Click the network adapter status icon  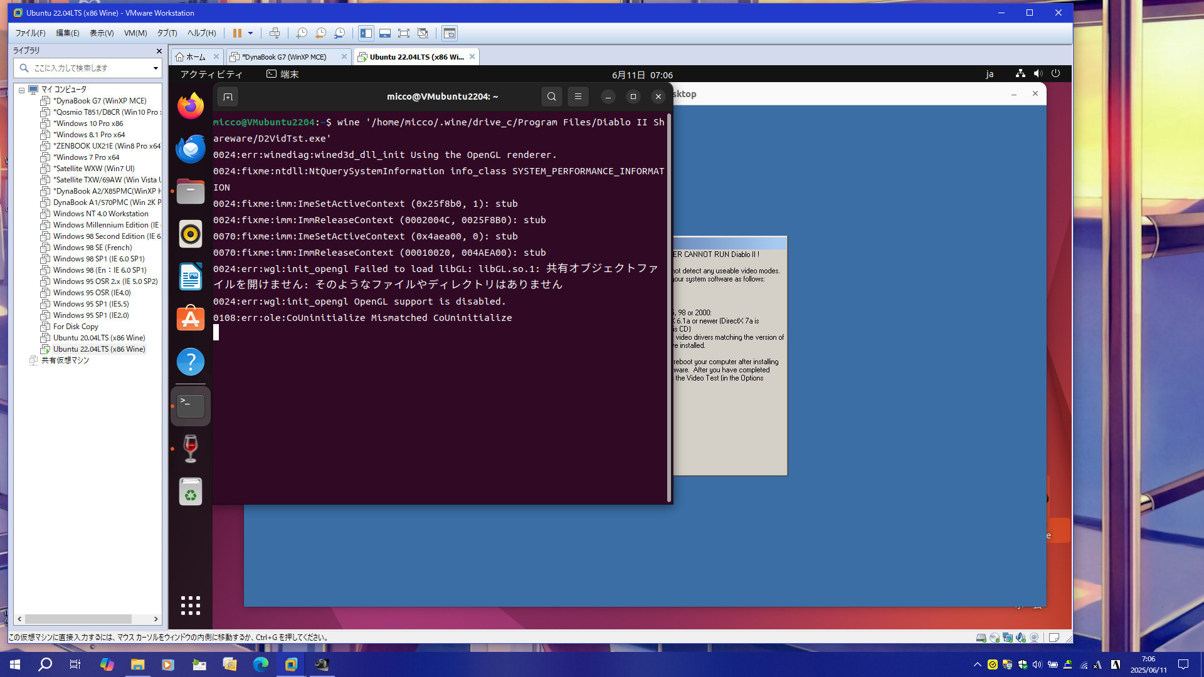point(1008,638)
